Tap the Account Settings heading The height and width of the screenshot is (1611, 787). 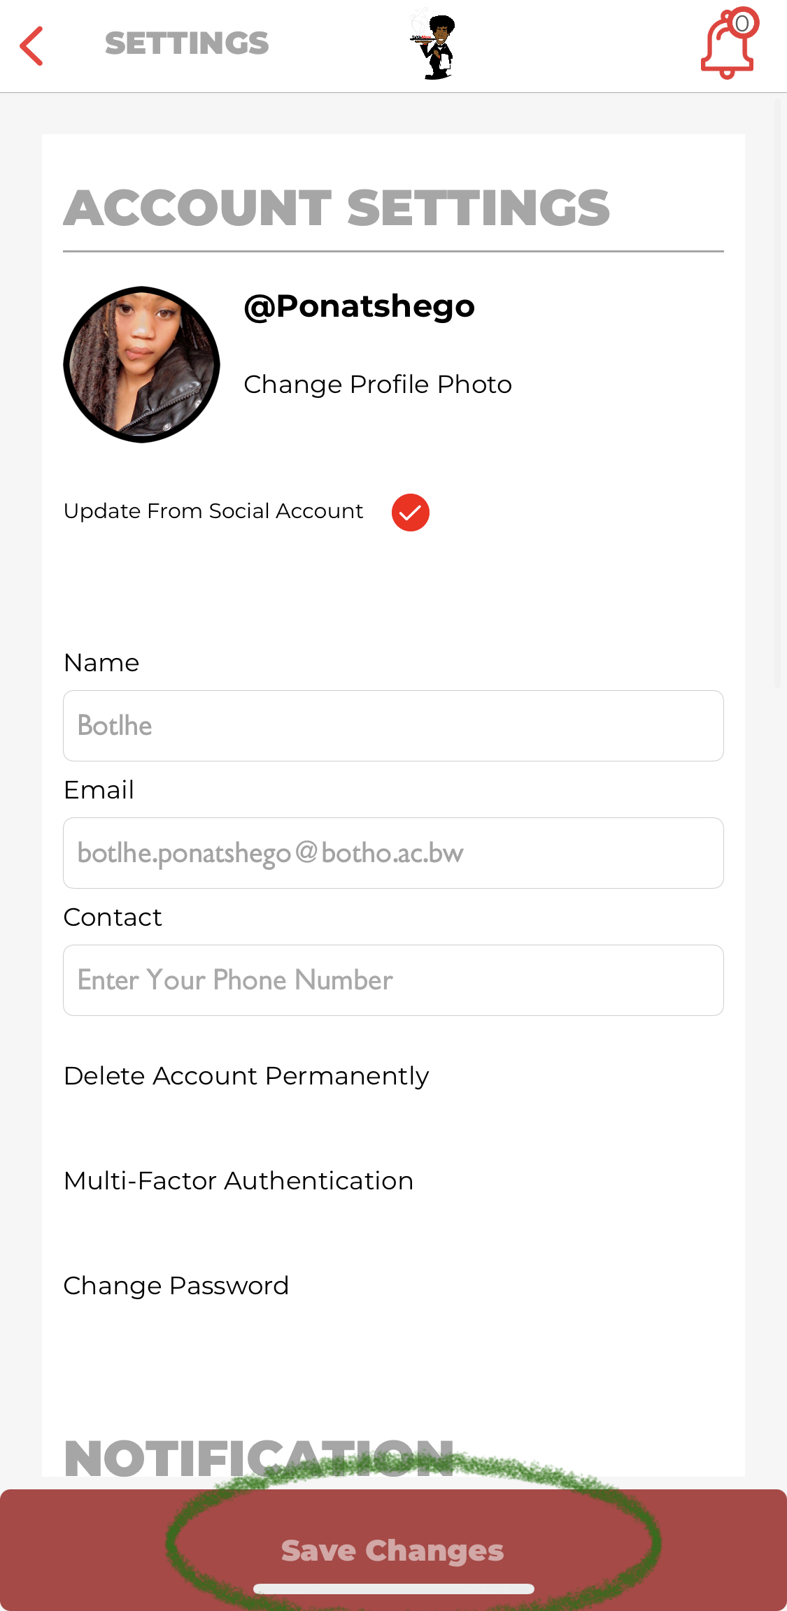[x=336, y=208]
